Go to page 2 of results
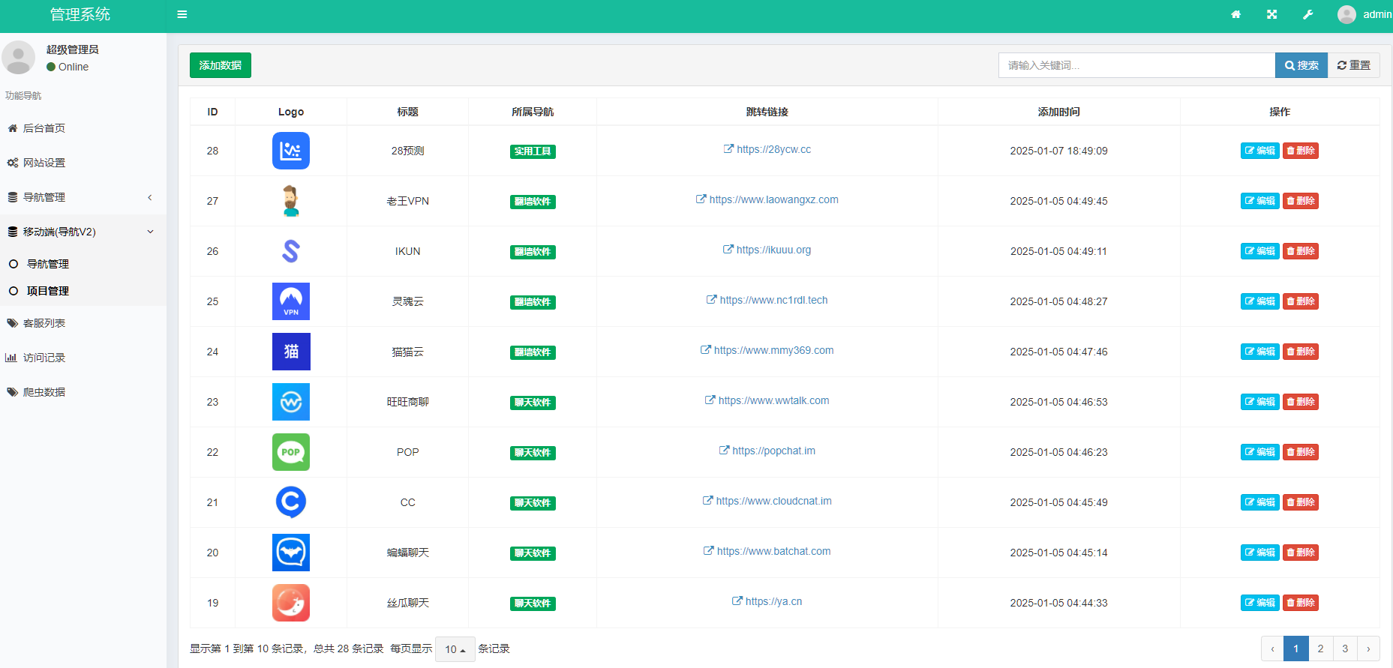Screen dimensions: 1393x668 1320,649
